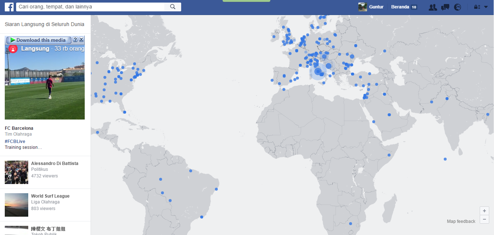Image resolution: width=494 pixels, height=235 pixels.
Task: Open the FC Barcelona page link
Action: (19, 128)
